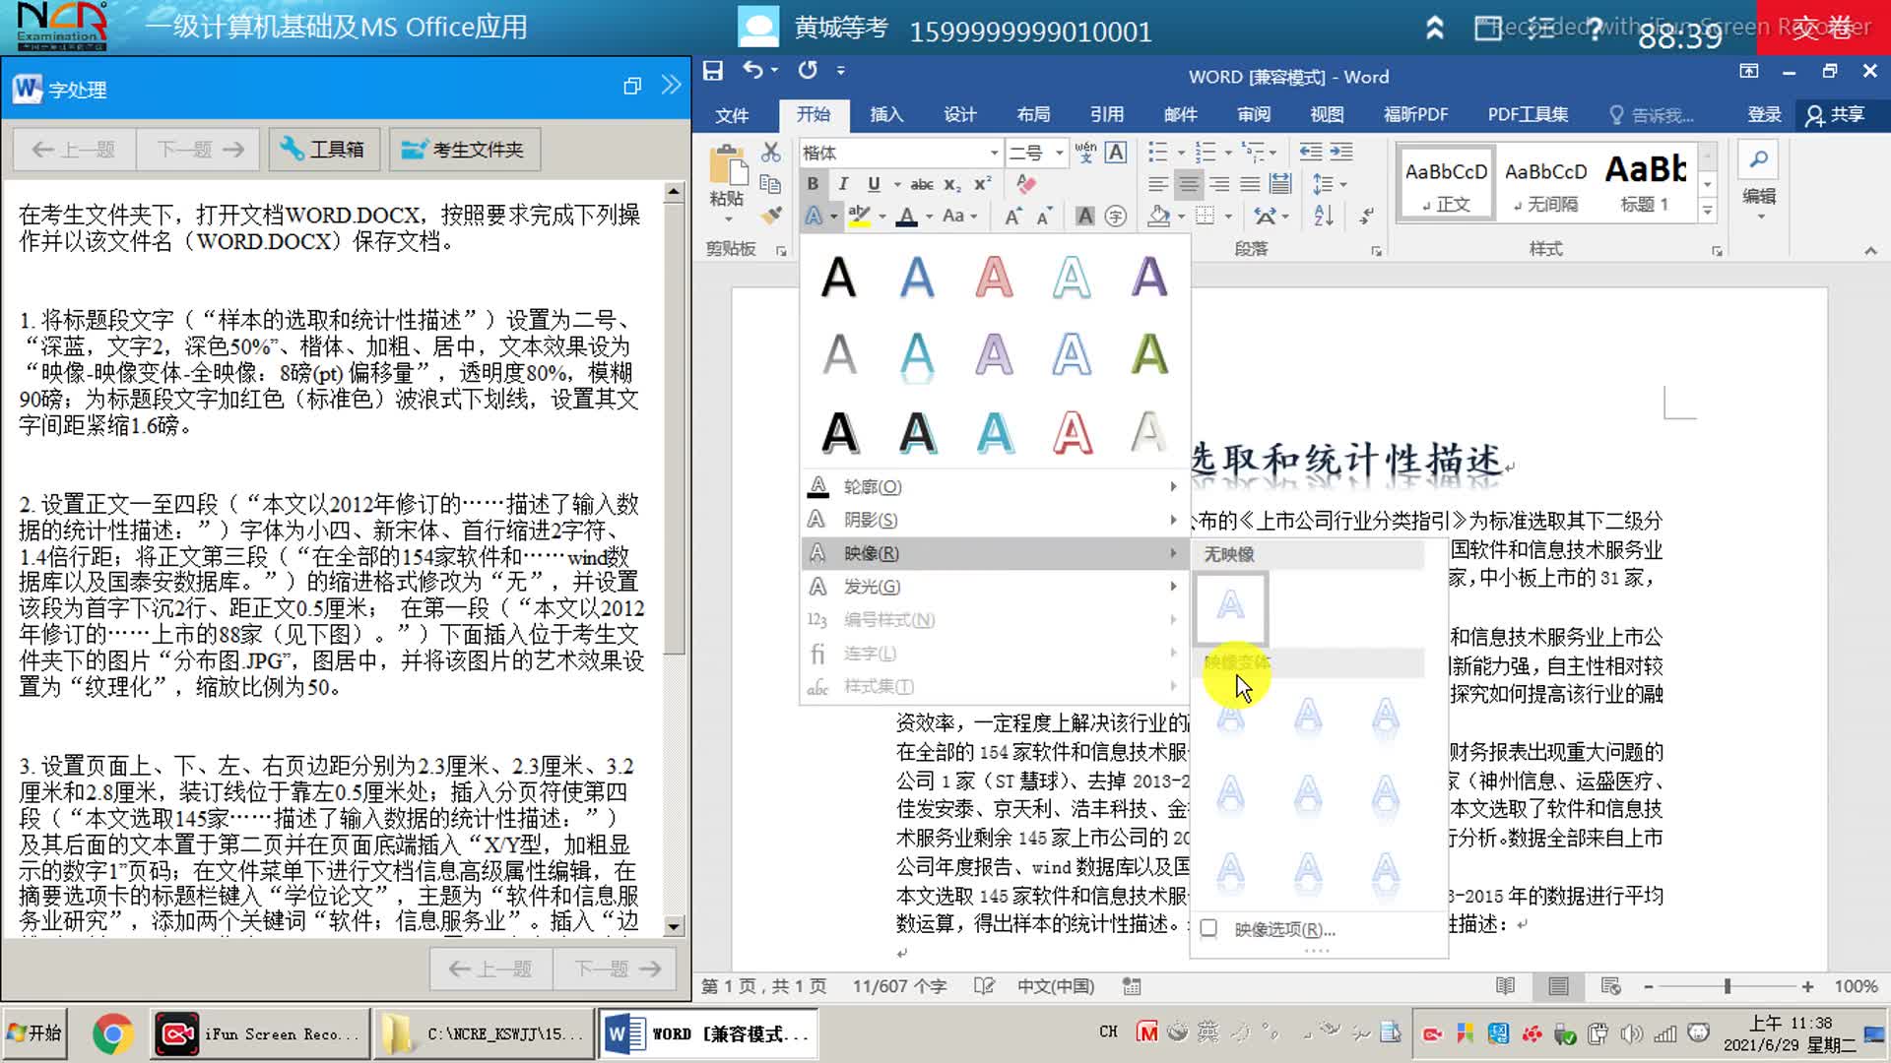Screen dimensions: 1891x1063
Task: Click the Format Painter icon
Action: click(772, 216)
